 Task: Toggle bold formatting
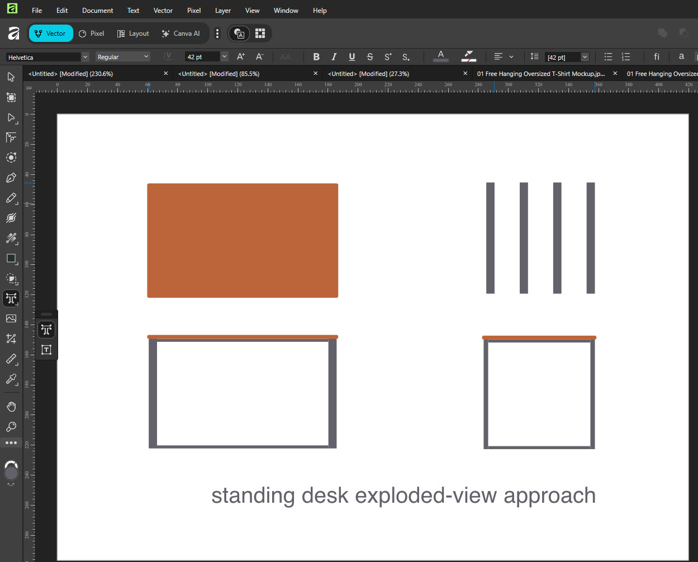[x=316, y=56]
